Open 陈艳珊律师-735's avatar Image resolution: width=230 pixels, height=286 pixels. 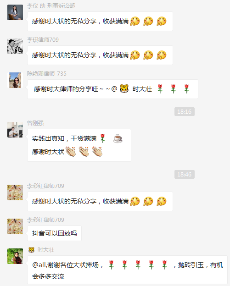15,80
